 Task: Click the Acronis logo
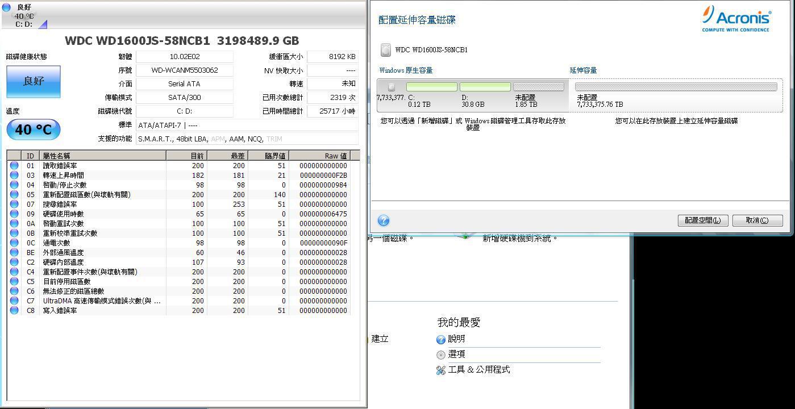pos(736,19)
